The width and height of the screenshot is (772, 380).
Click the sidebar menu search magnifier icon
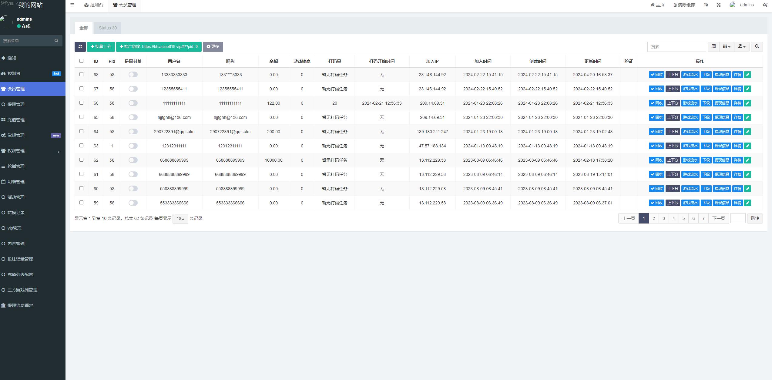coord(56,41)
